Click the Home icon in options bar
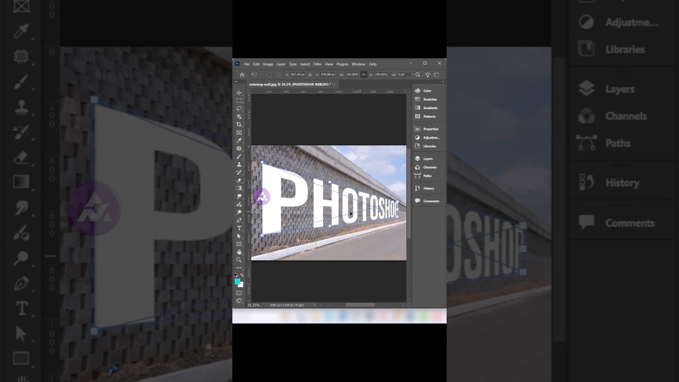 click(242, 75)
